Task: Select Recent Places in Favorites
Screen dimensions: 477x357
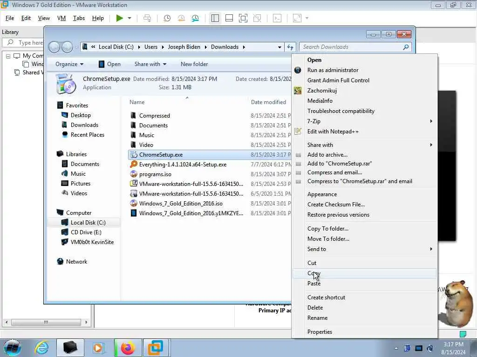Action: coord(87,135)
